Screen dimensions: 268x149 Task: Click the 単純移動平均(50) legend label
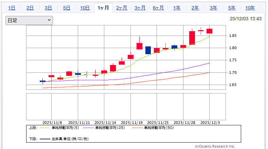coord(159,128)
